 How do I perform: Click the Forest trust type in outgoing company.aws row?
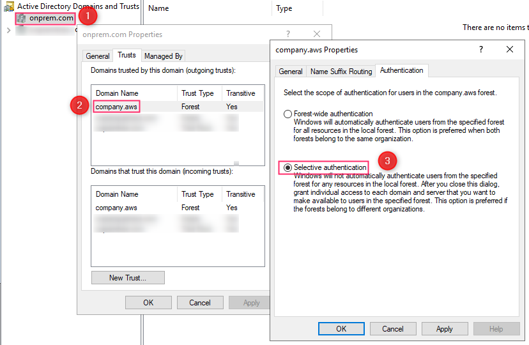pyautogui.click(x=190, y=107)
